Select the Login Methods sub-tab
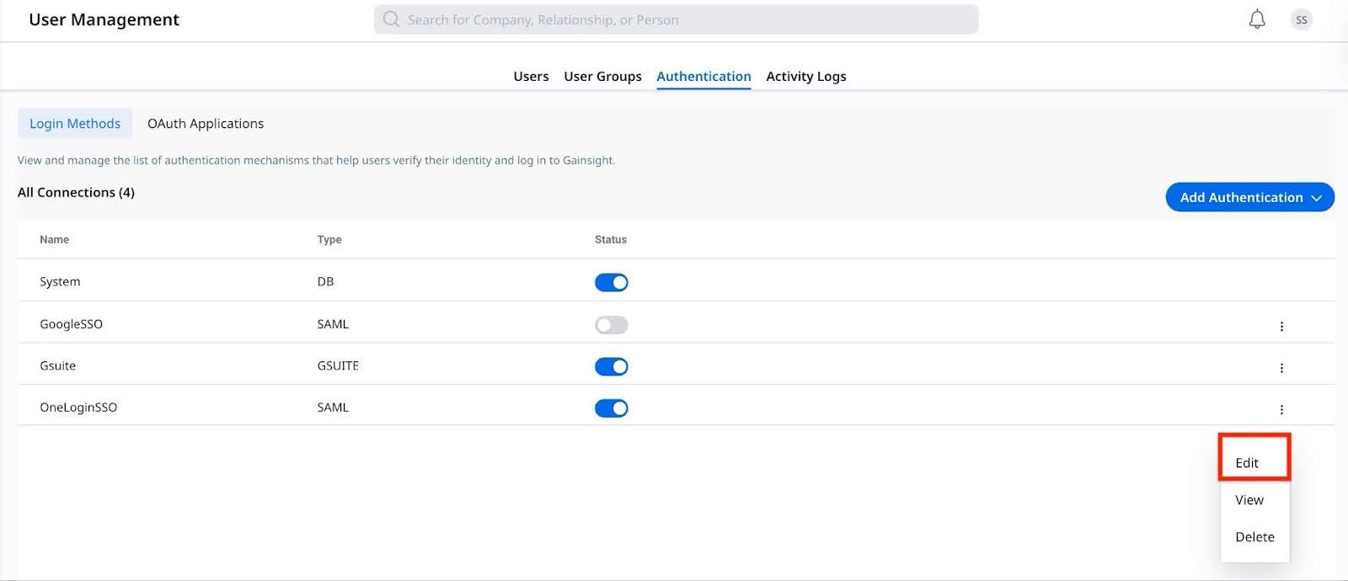This screenshot has width=1348, height=581. point(75,124)
